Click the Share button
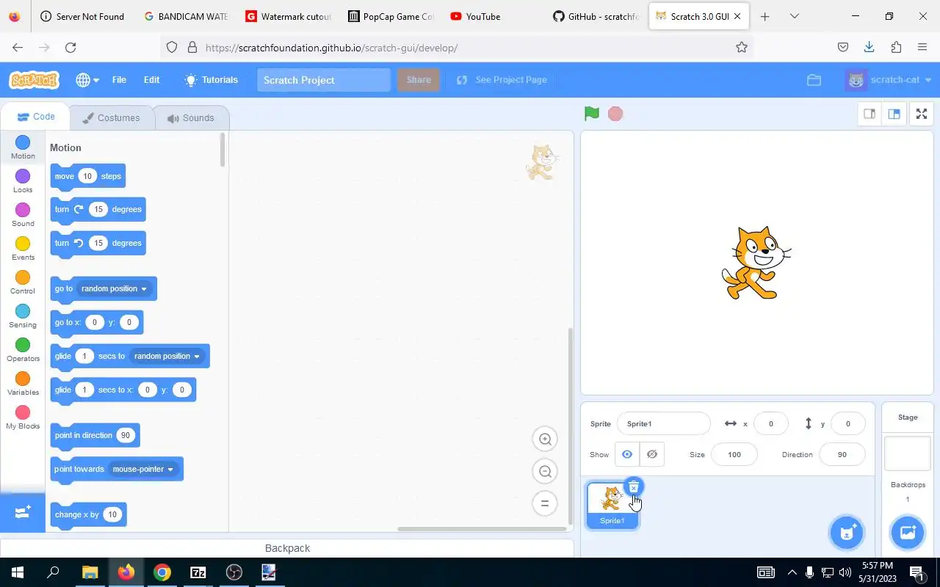The height and width of the screenshot is (587, 940). (419, 80)
